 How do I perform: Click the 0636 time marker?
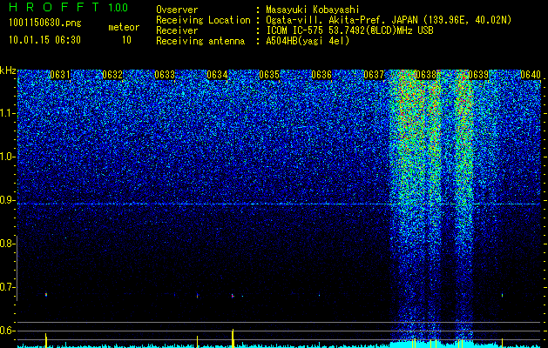coord(321,75)
